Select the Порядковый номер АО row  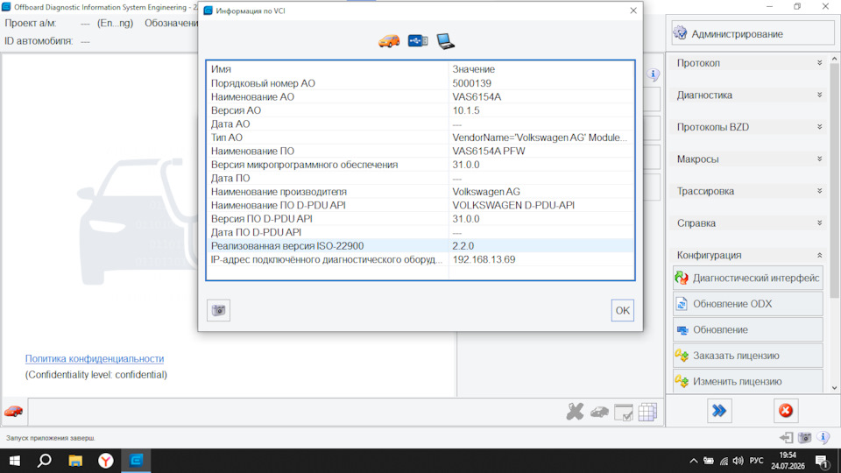coord(420,83)
